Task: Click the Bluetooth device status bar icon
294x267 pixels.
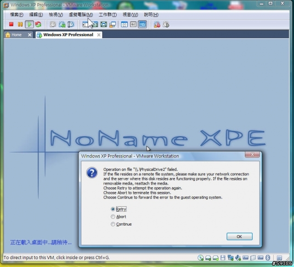Action: point(268,258)
